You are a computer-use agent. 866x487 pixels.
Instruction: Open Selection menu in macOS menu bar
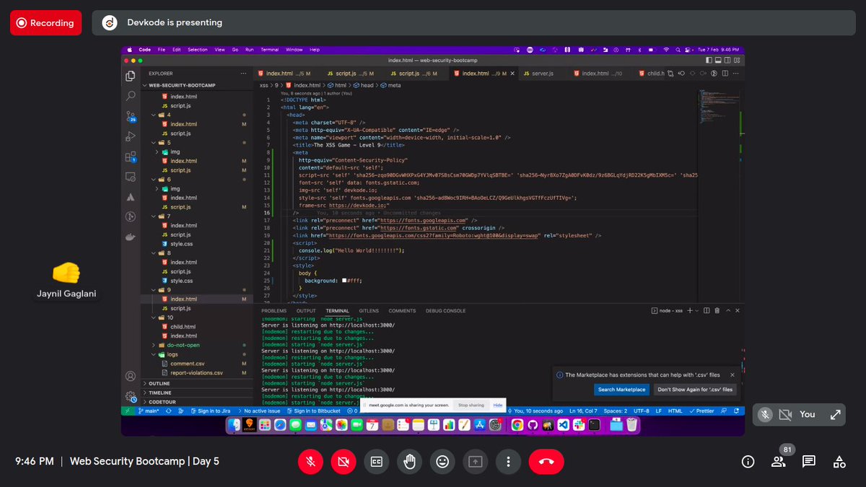coord(197,50)
